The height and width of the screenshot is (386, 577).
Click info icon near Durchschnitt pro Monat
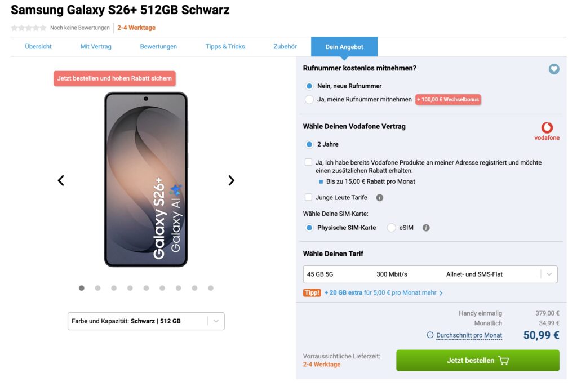point(430,335)
